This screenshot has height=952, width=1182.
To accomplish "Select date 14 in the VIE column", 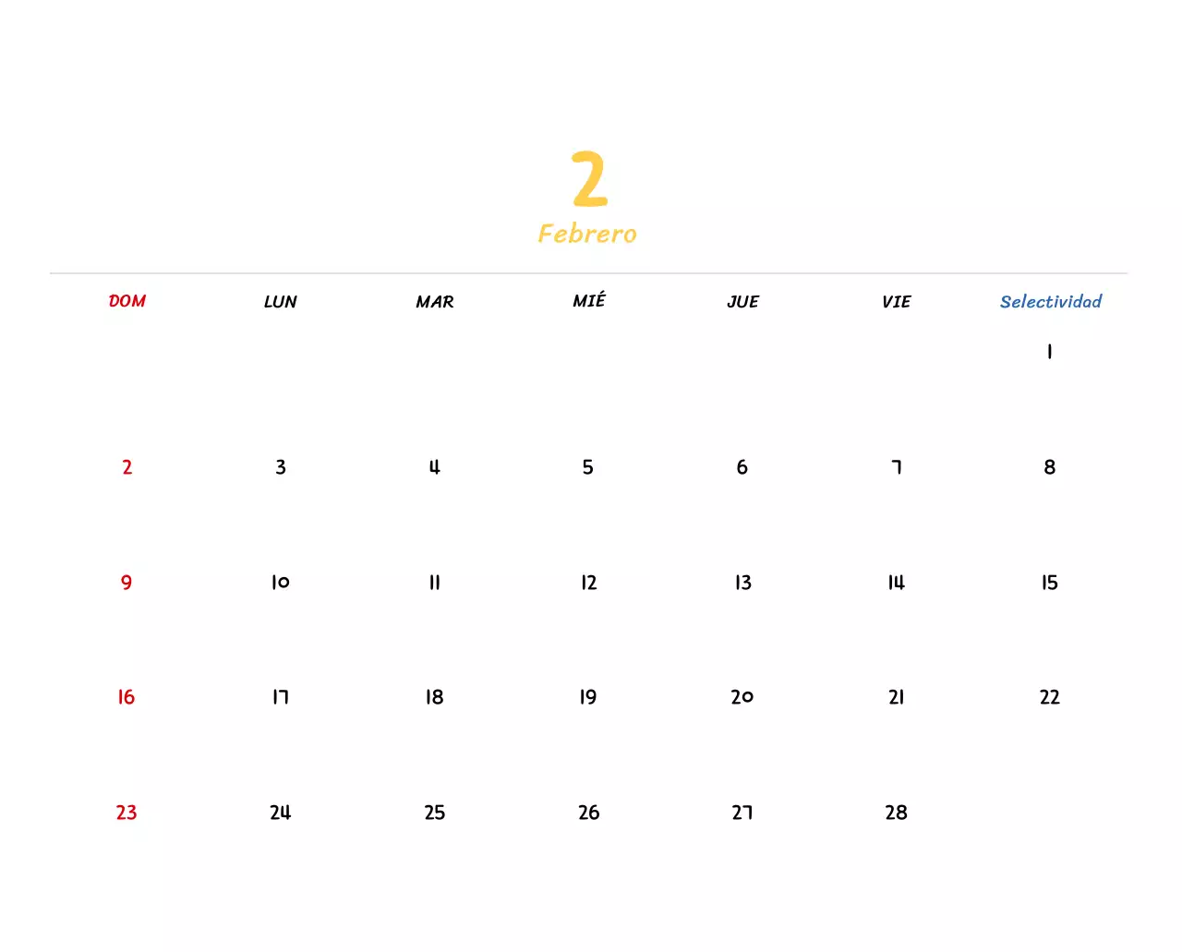I will tap(896, 583).
